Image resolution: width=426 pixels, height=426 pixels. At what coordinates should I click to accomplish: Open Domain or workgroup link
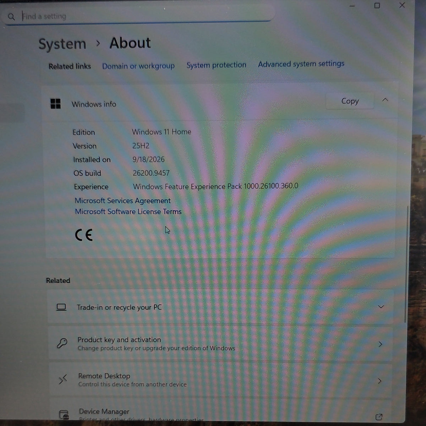(138, 66)
